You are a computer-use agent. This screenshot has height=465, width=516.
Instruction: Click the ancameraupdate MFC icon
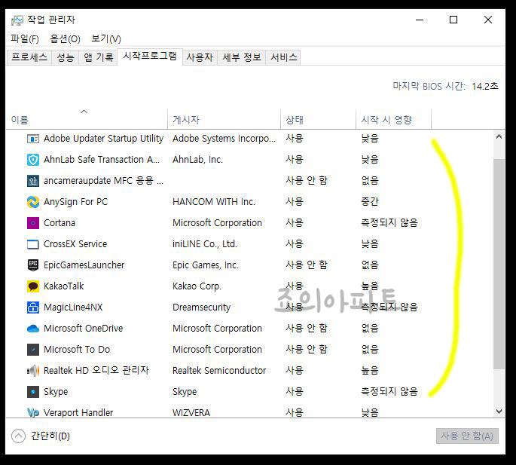pos(33,181)
